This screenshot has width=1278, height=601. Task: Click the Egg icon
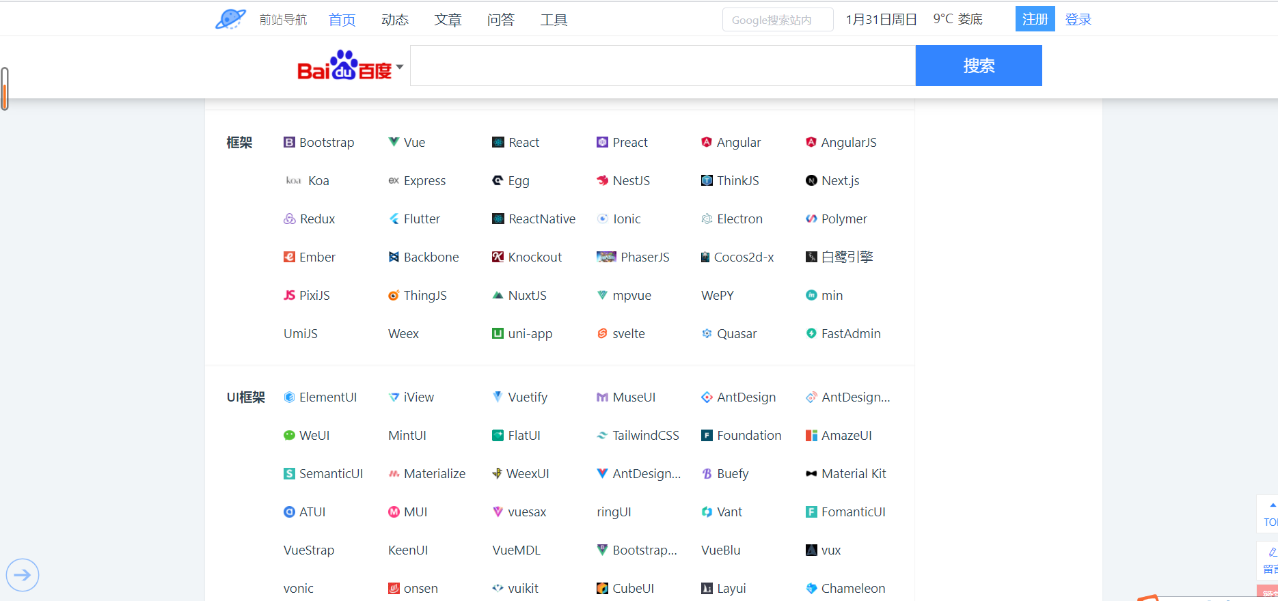click(498, 180)
